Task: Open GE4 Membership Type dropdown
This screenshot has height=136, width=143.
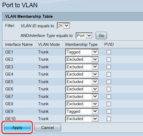Action: [x=82, y=74]
